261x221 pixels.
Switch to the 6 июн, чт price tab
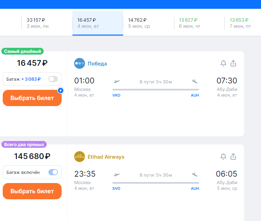[x=190, y=23]
